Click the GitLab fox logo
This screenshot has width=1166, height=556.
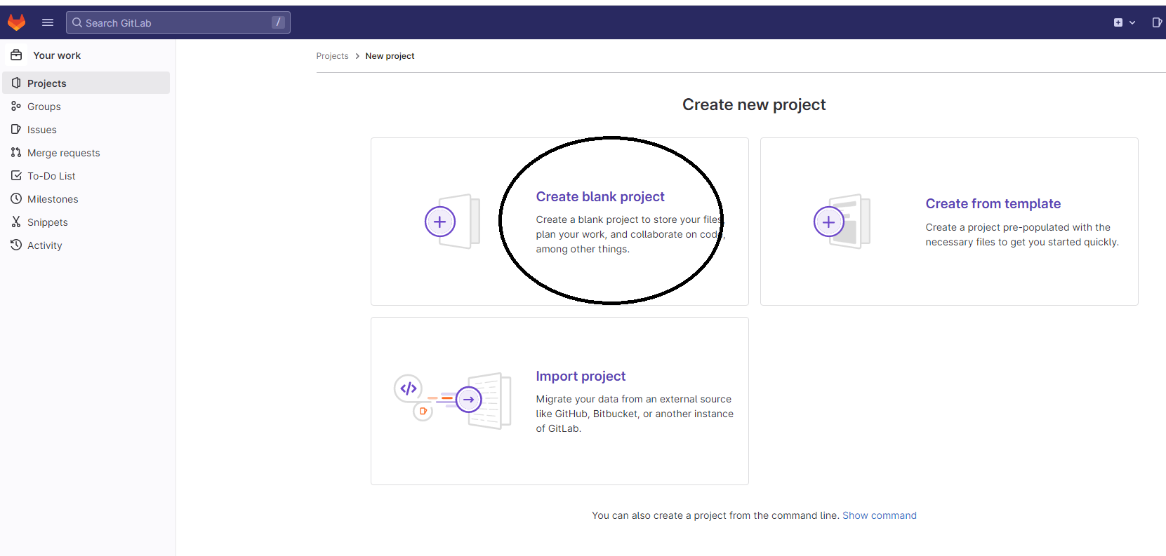pyautogui.click(x=16, y=22)
